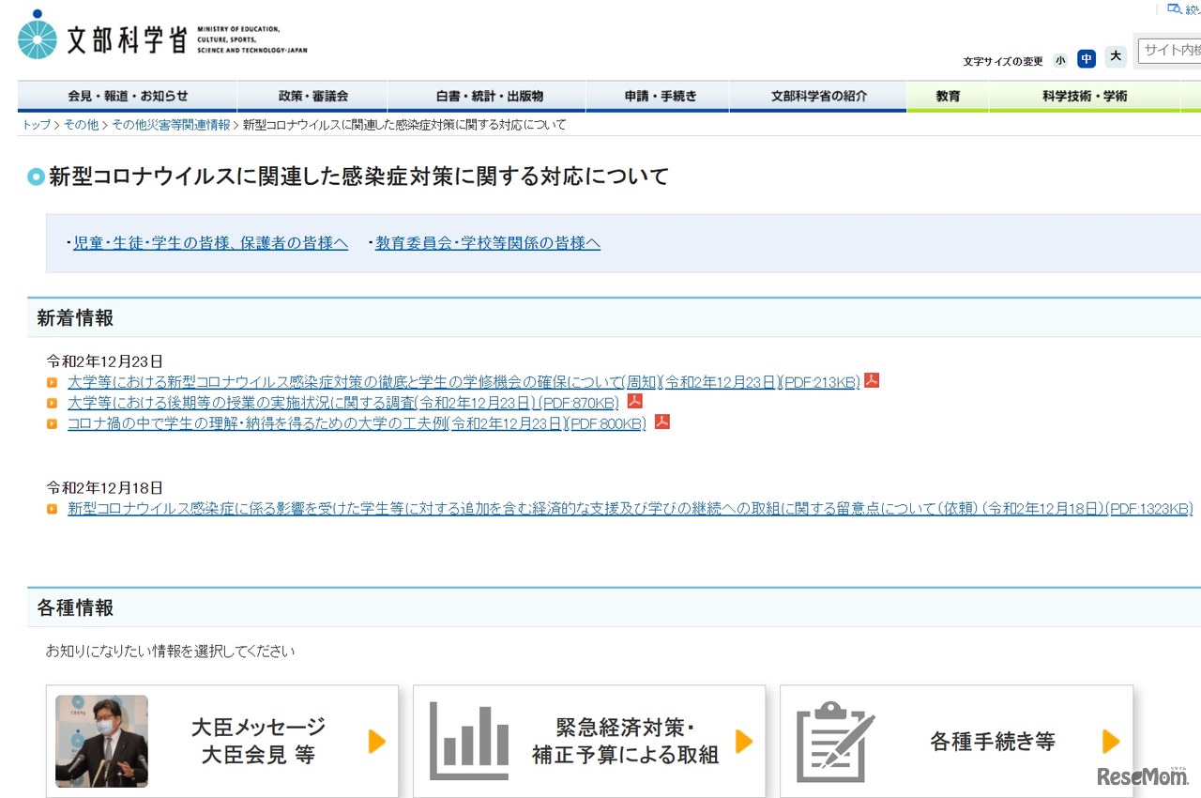Expand 大臣メッセージ card with yellow arrow
The image size is (1201, 798).
click(377, 741)
